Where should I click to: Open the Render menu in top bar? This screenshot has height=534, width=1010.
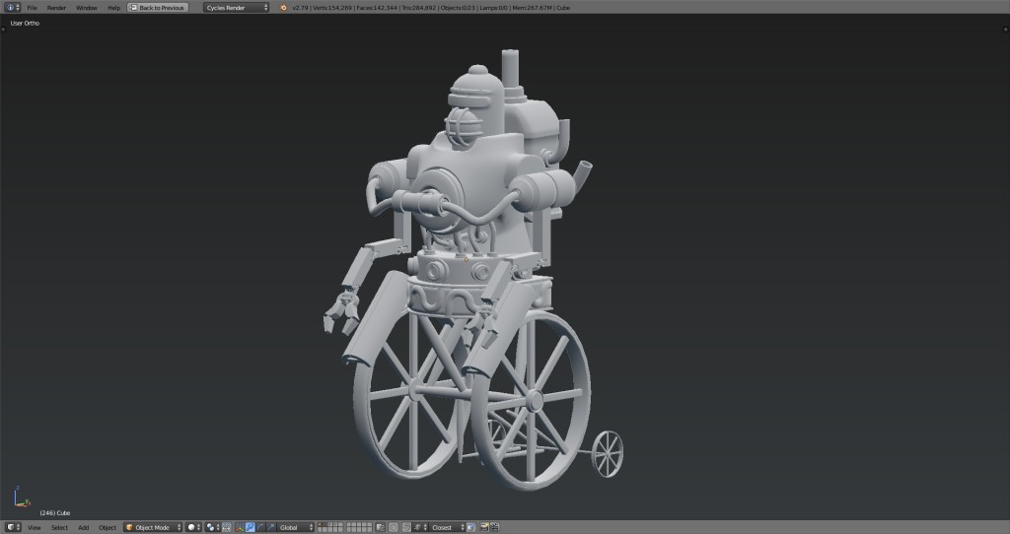pyautogui.click(x=56, y=7)
